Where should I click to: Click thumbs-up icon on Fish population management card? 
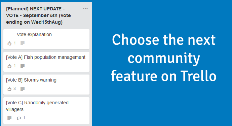[x=9, y=66]
